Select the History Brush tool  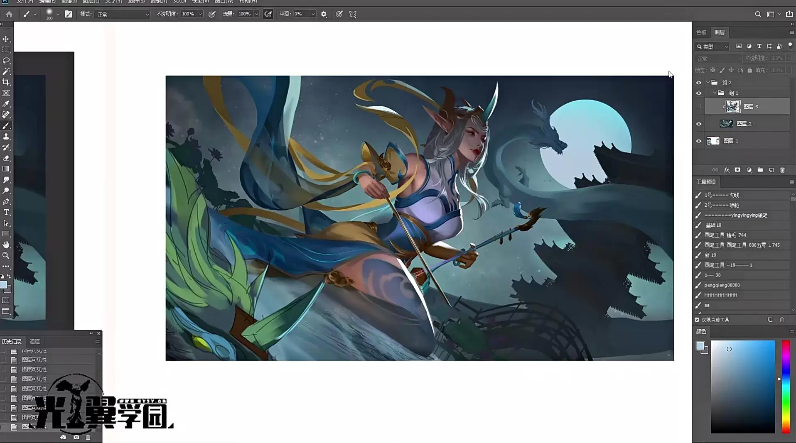6,147
